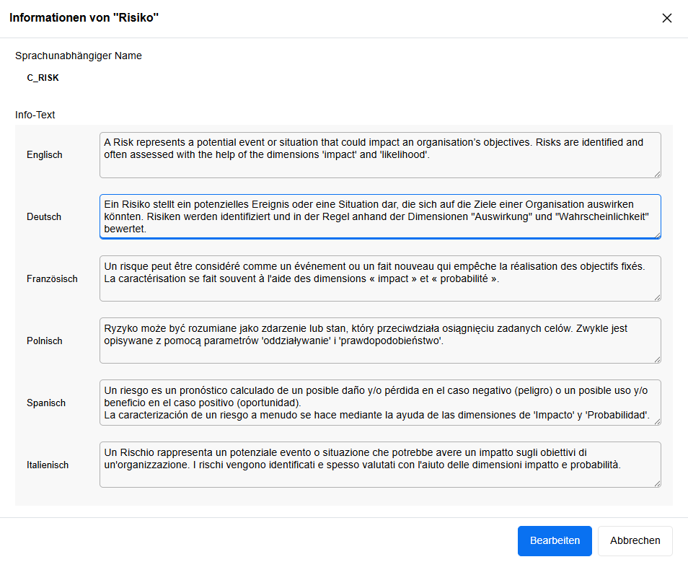Click into the Englisch info text field
The width and height of the screenshot is (688, 562).
pos(380,154)
